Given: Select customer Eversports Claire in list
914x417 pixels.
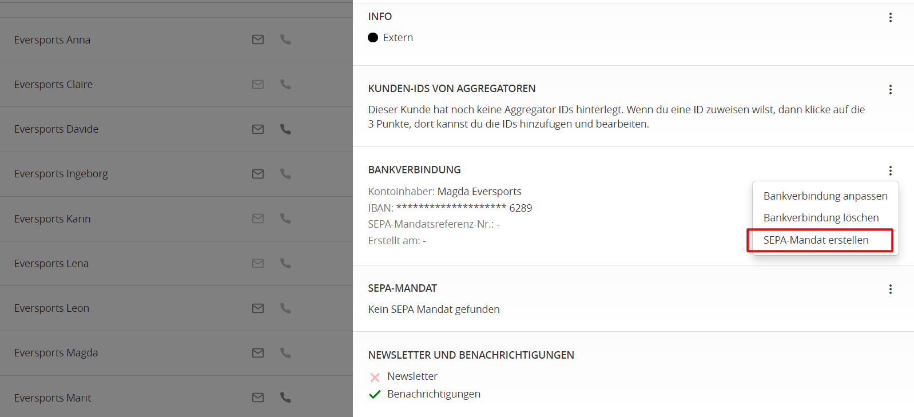Looking at the screenshot, I should click(176, 85).
